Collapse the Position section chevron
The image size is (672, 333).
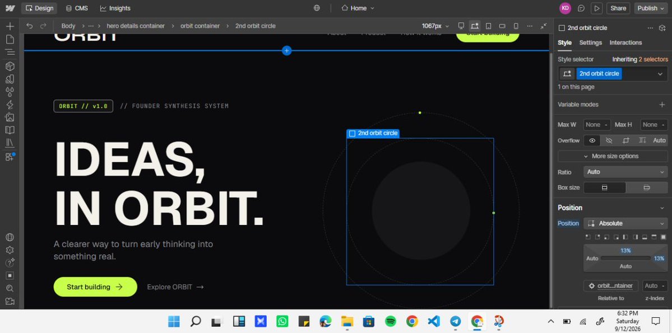tap(662, 208)
